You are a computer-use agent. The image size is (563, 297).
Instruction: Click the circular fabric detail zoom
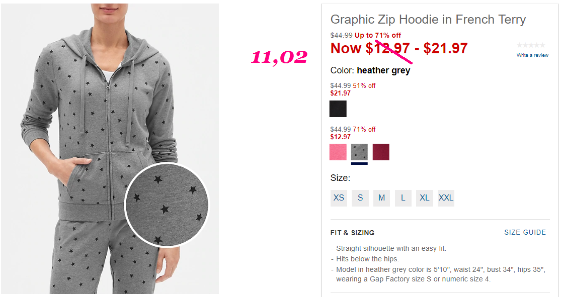point(167,205)
